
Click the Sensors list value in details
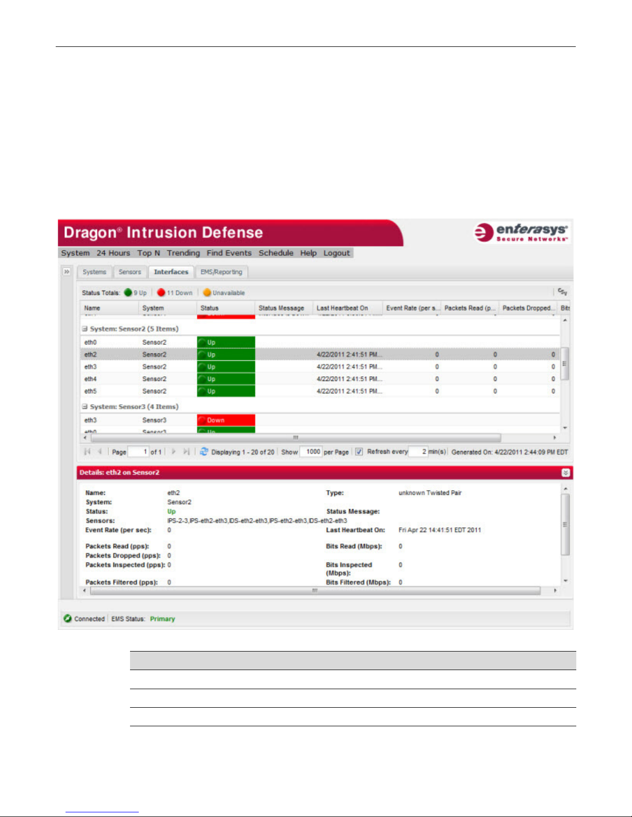click(x=257, y=521)
